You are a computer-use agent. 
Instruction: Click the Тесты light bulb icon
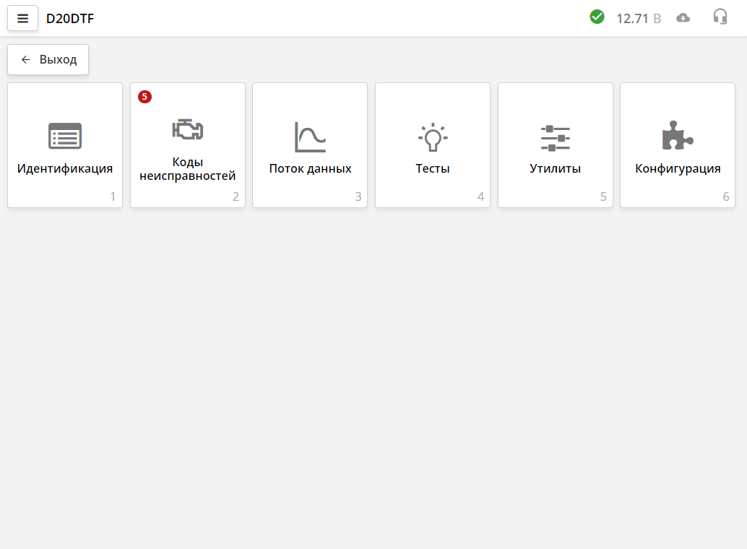(x=433, y=137)
